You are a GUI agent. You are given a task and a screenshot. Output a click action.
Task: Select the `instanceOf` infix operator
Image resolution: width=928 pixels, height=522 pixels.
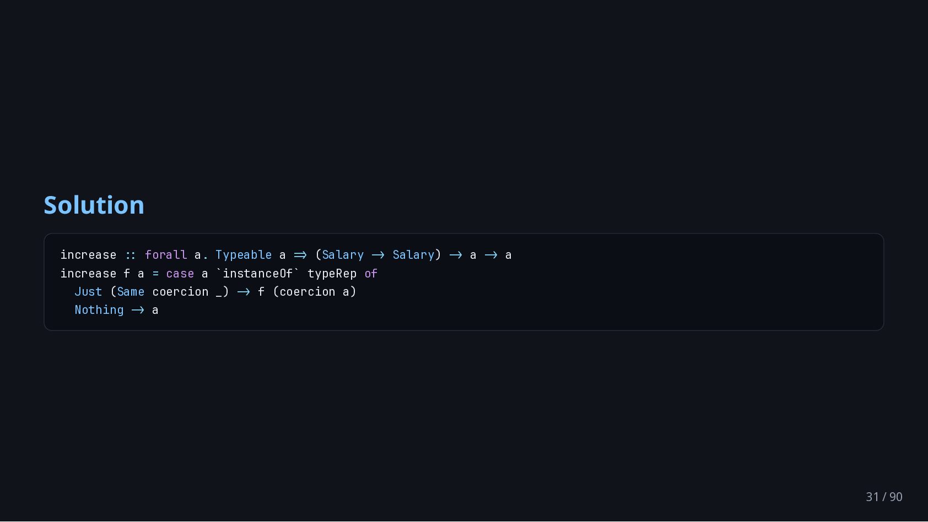point(258,273)
